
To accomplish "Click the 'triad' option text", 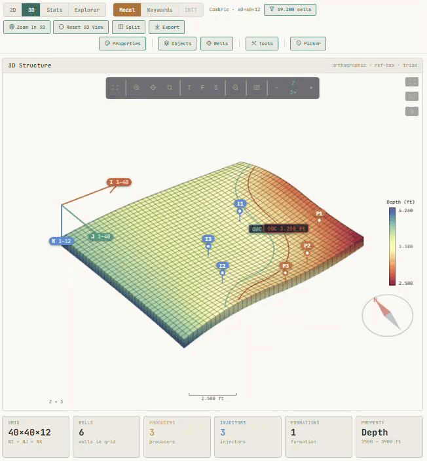I will [x=410, y=65].
